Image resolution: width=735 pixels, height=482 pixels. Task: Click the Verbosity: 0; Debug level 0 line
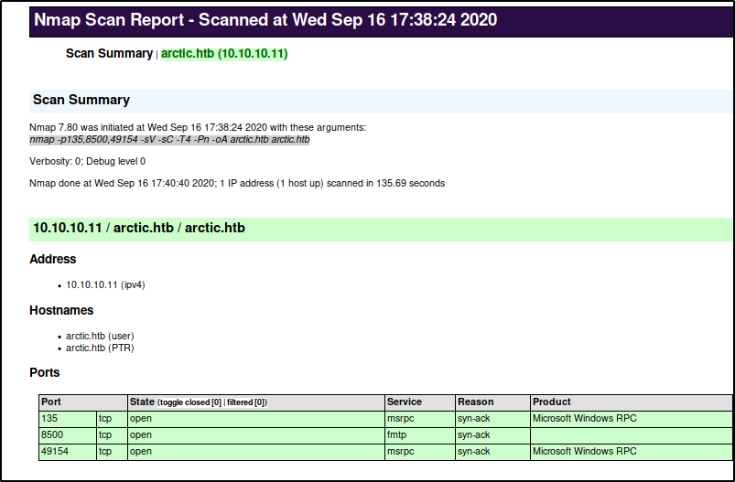pos(87,162)
